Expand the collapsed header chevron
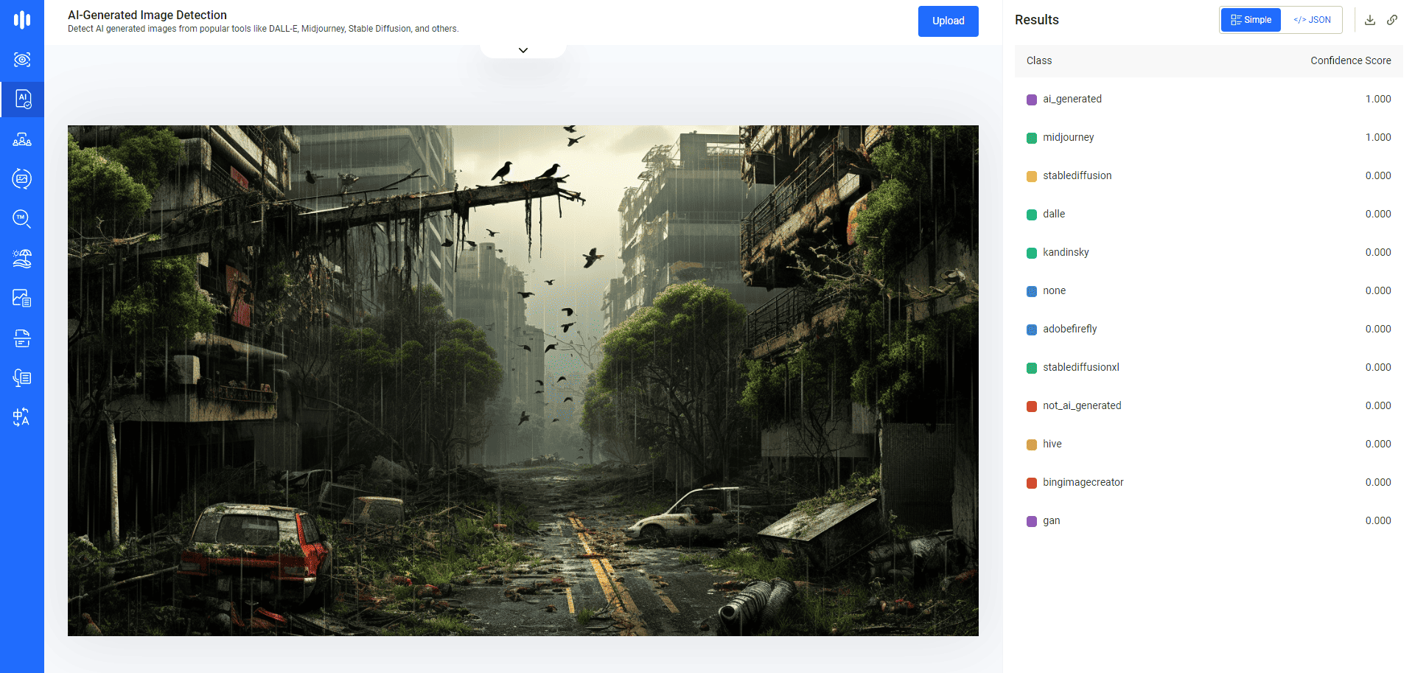The image size is (1415, 673). click(x=523, y=50)
